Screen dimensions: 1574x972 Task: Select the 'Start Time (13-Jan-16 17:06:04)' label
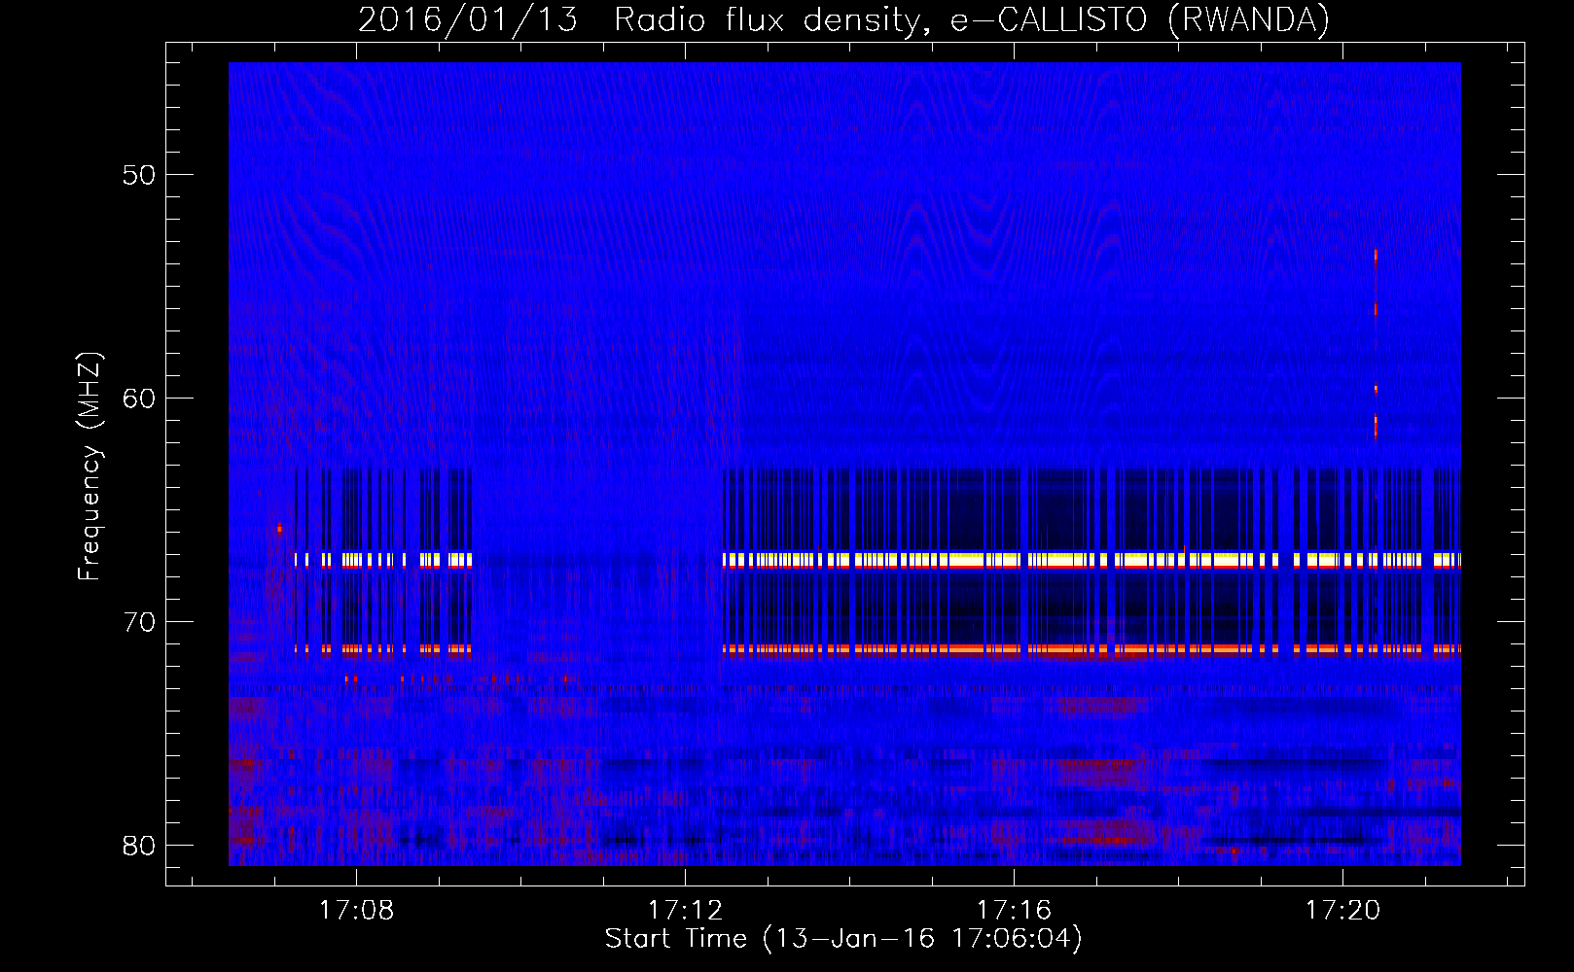843,939
